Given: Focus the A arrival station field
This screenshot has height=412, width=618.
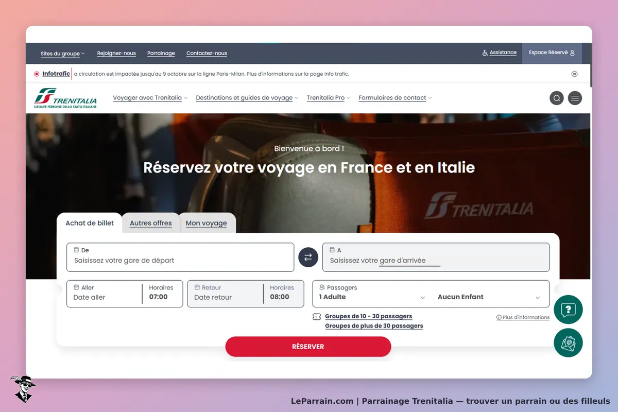Looking at the screenshot, I should tap(436, 257).
